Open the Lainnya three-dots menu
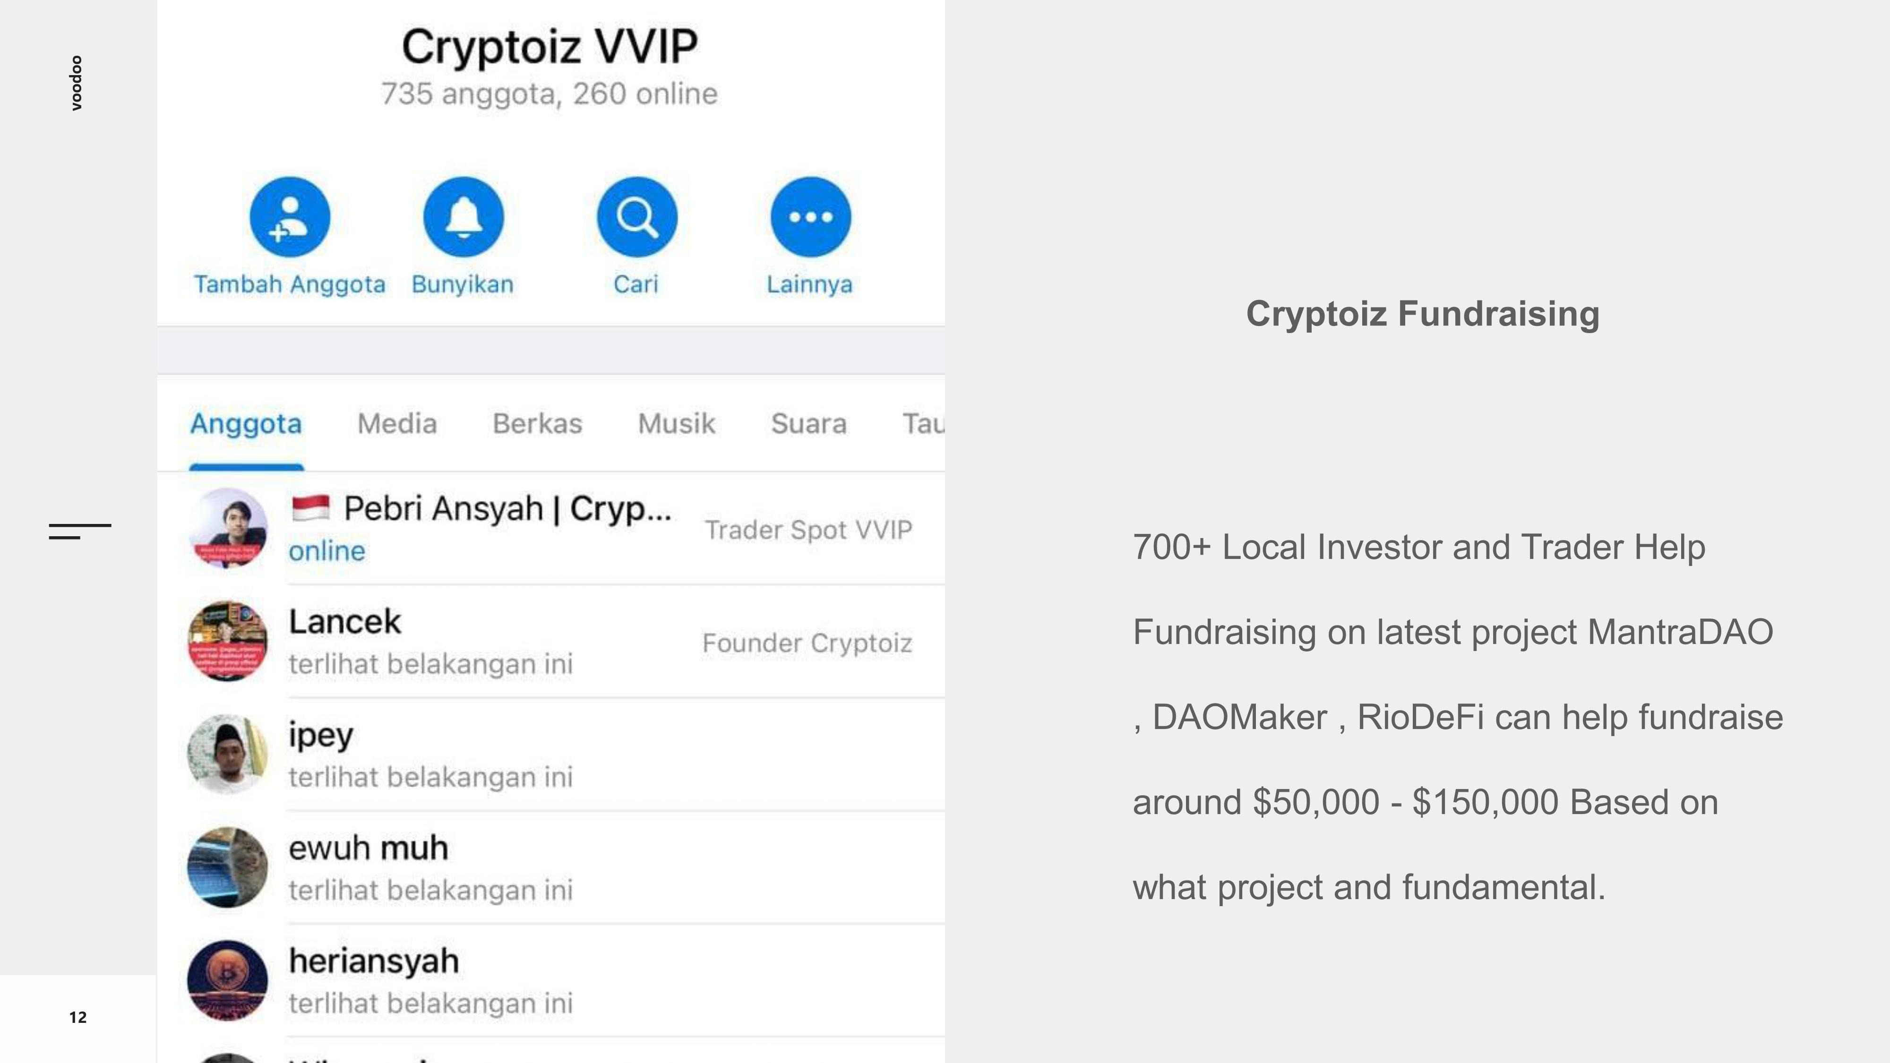The width and height of the screenshot is (1890, 1063). tap(810, 217)
